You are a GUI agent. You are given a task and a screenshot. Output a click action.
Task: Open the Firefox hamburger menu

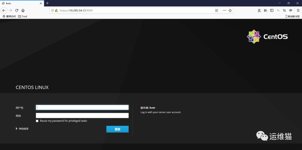pos(298,10)
